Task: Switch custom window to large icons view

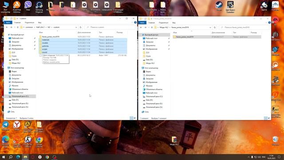Action: click(134, 118)
